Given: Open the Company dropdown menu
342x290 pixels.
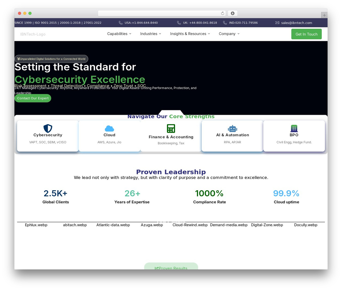Looking at the screenshot, I should click(229, 34).
